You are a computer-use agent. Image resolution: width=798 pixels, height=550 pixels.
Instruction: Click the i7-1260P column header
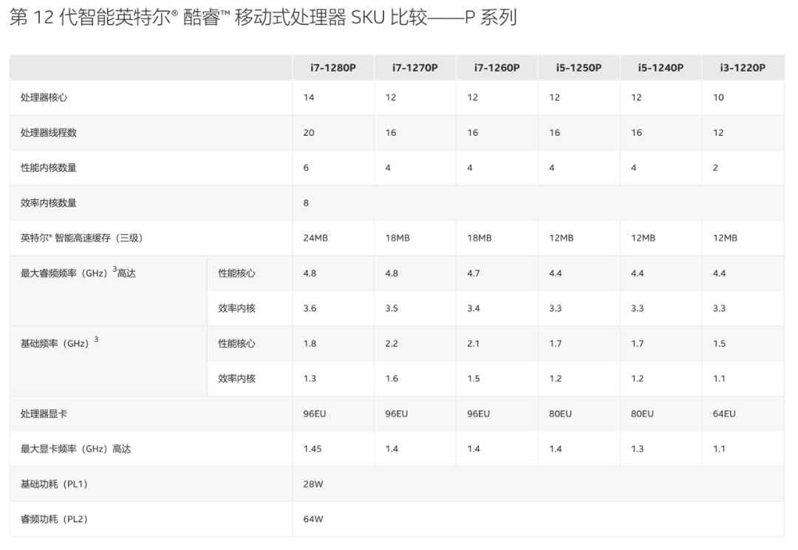click(x=497, y=68)
